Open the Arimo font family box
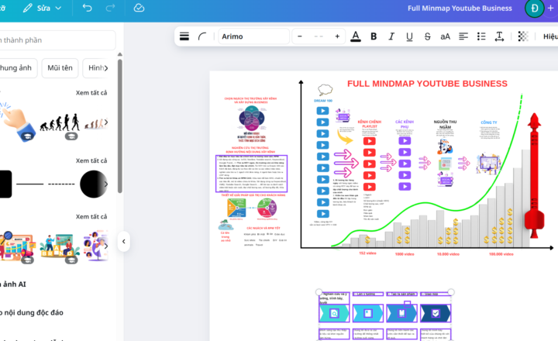This screenshot has width=558, height=341. (x=253, y=36)
